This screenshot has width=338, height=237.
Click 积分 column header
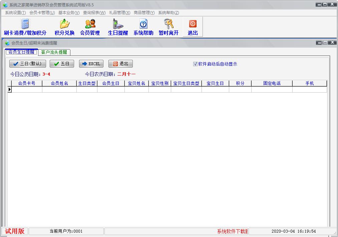coord(240,84)
